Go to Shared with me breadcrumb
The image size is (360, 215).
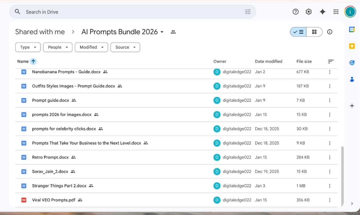click(x=40, y=32)
